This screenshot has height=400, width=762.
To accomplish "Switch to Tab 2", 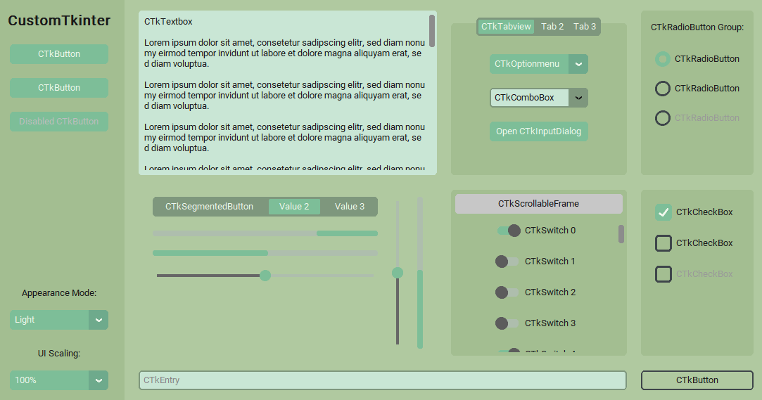I will point(552,27).
